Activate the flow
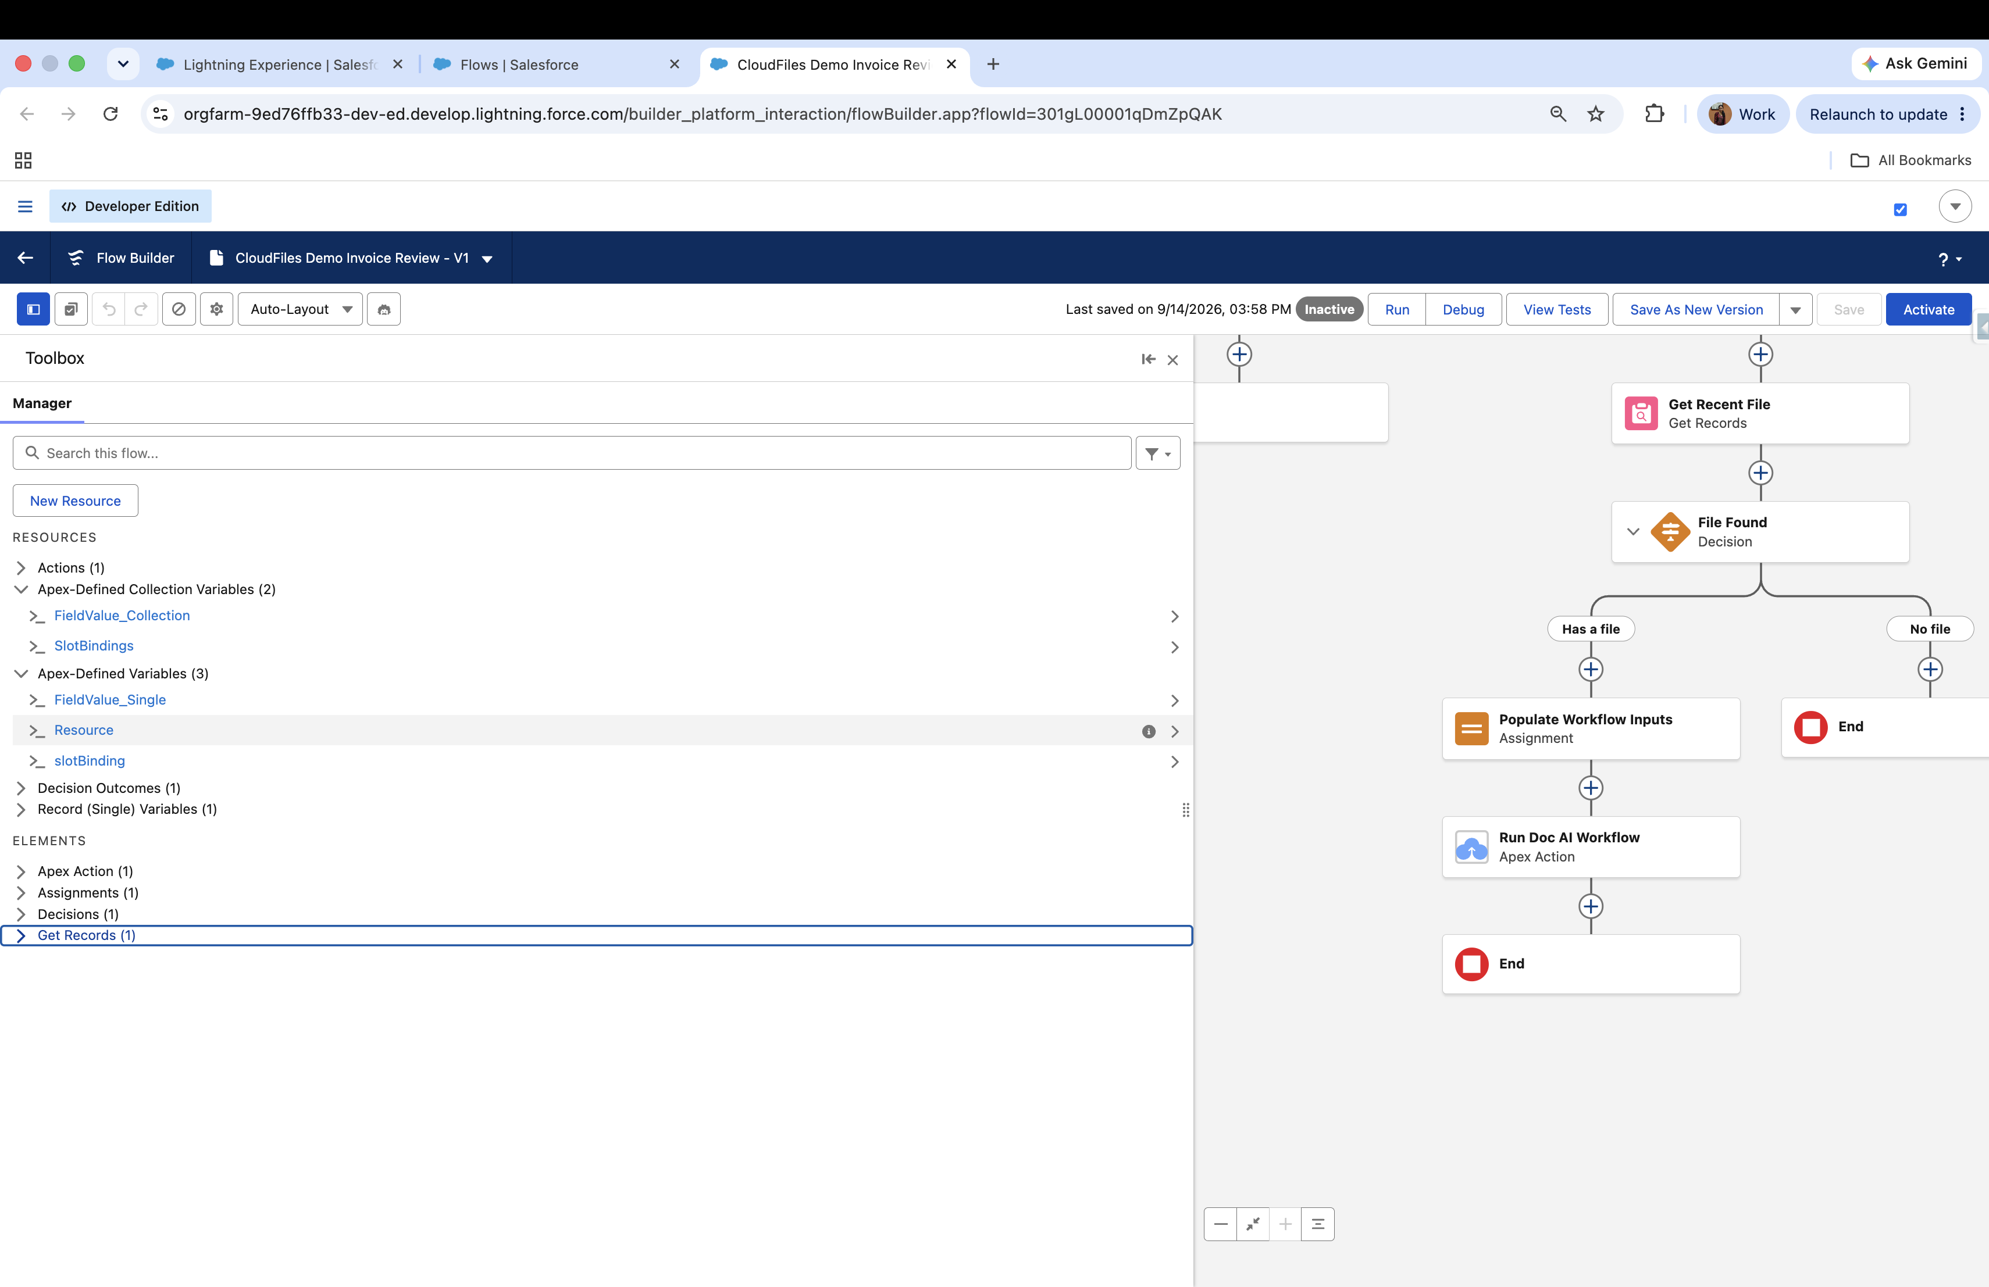 (x=1928, y=309)
